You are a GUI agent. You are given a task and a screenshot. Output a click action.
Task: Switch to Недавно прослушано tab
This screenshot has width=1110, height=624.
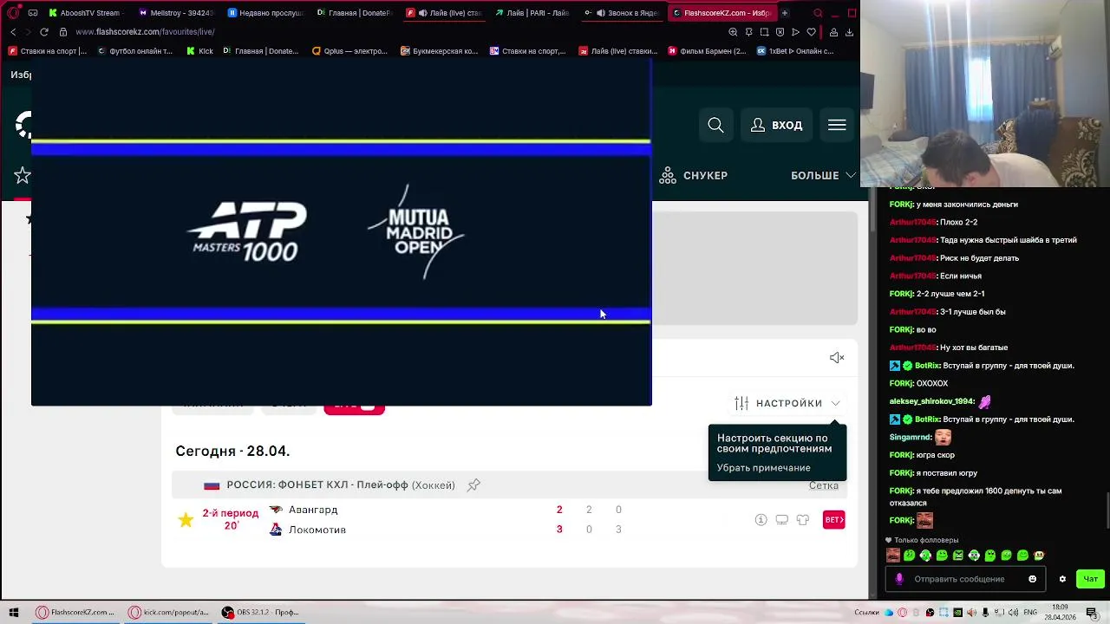pyautogui.click(x=267, y=13)
